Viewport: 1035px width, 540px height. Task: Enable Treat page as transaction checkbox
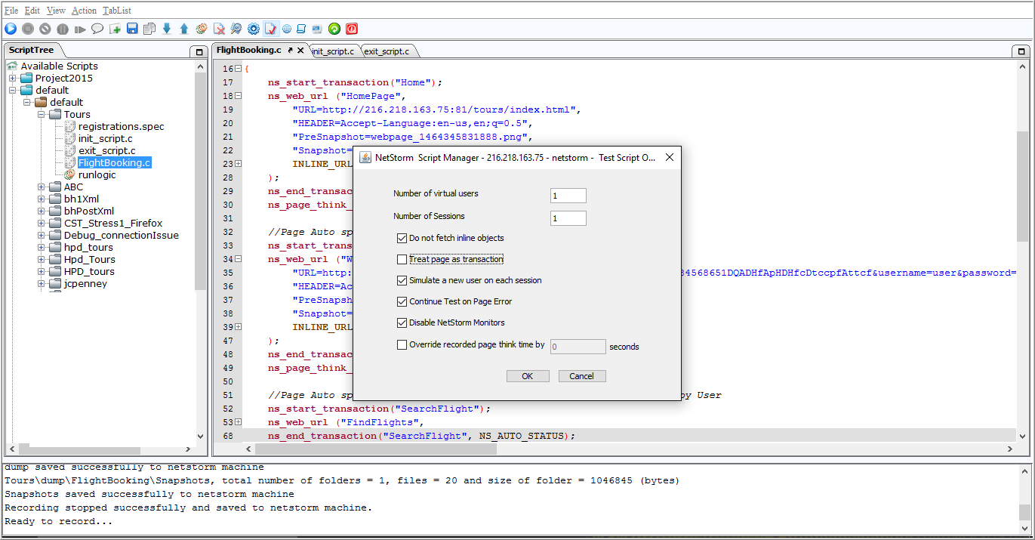point(402,259)
